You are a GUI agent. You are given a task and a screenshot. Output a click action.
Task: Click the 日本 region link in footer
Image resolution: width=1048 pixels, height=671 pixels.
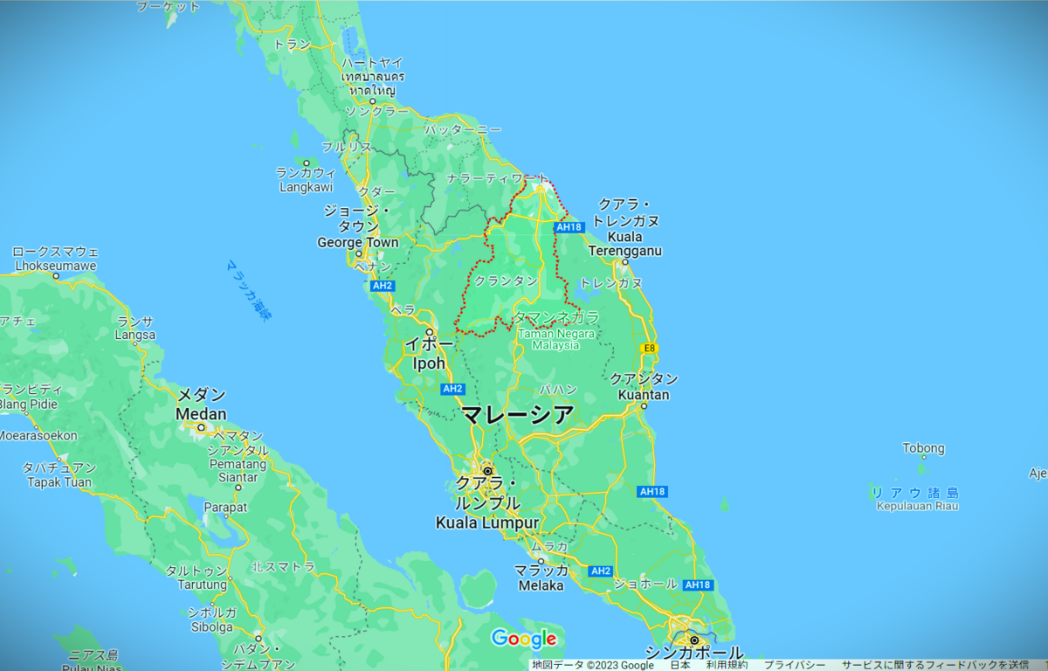point(679,665)
